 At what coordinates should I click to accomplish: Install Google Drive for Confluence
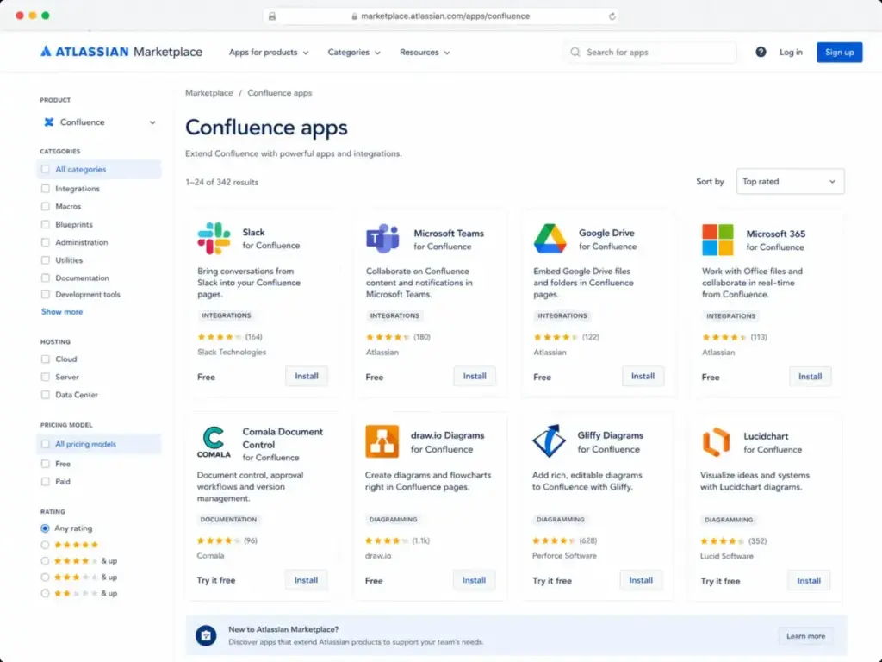pos(643,376)
